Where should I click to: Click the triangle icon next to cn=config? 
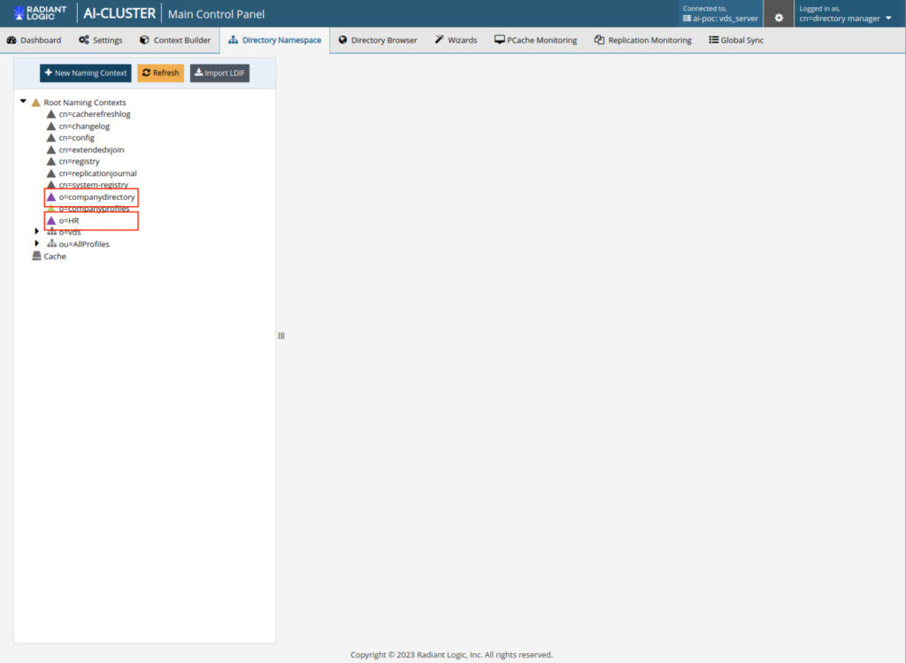pos(51,138)
